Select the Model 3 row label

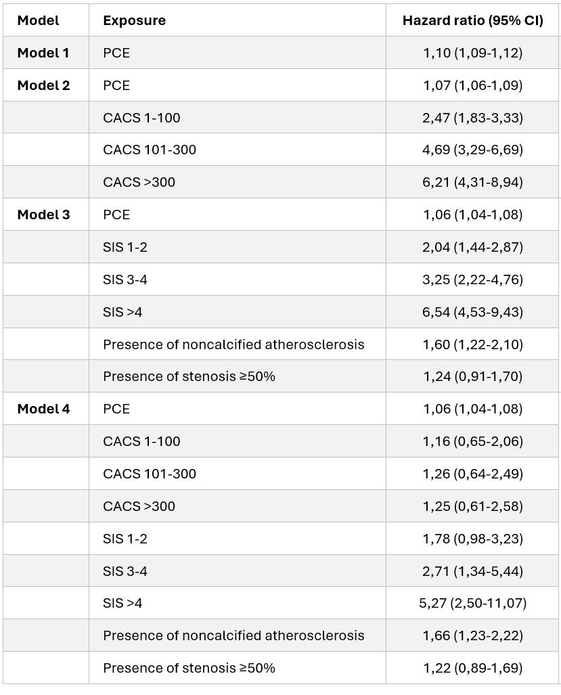coord(43,215)
